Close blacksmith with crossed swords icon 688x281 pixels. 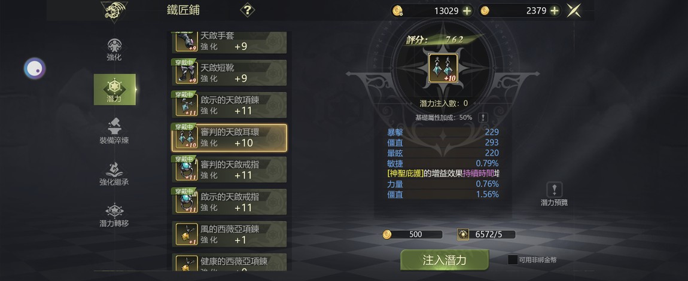click(x=574, y=11)
